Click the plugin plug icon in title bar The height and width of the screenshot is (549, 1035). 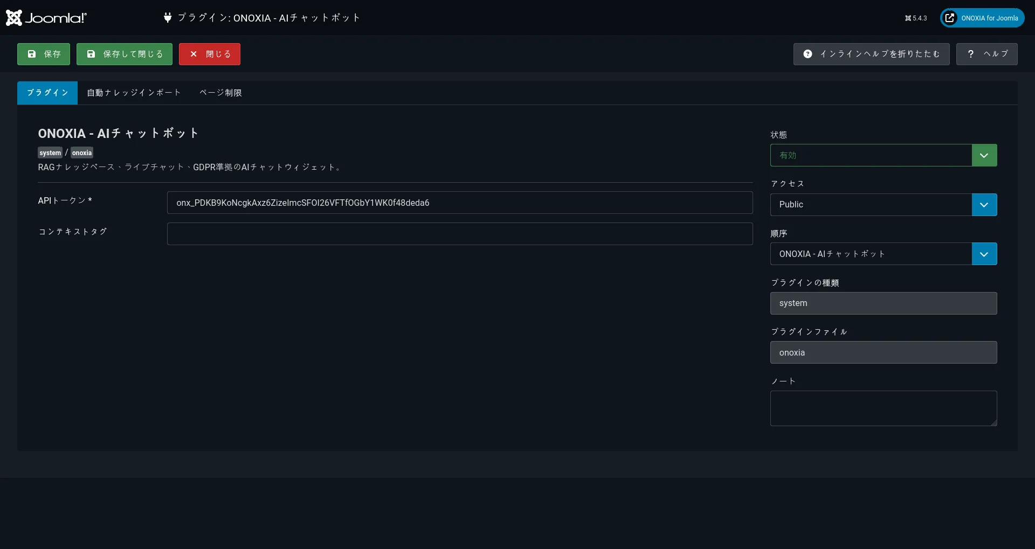tap(168, 18)
